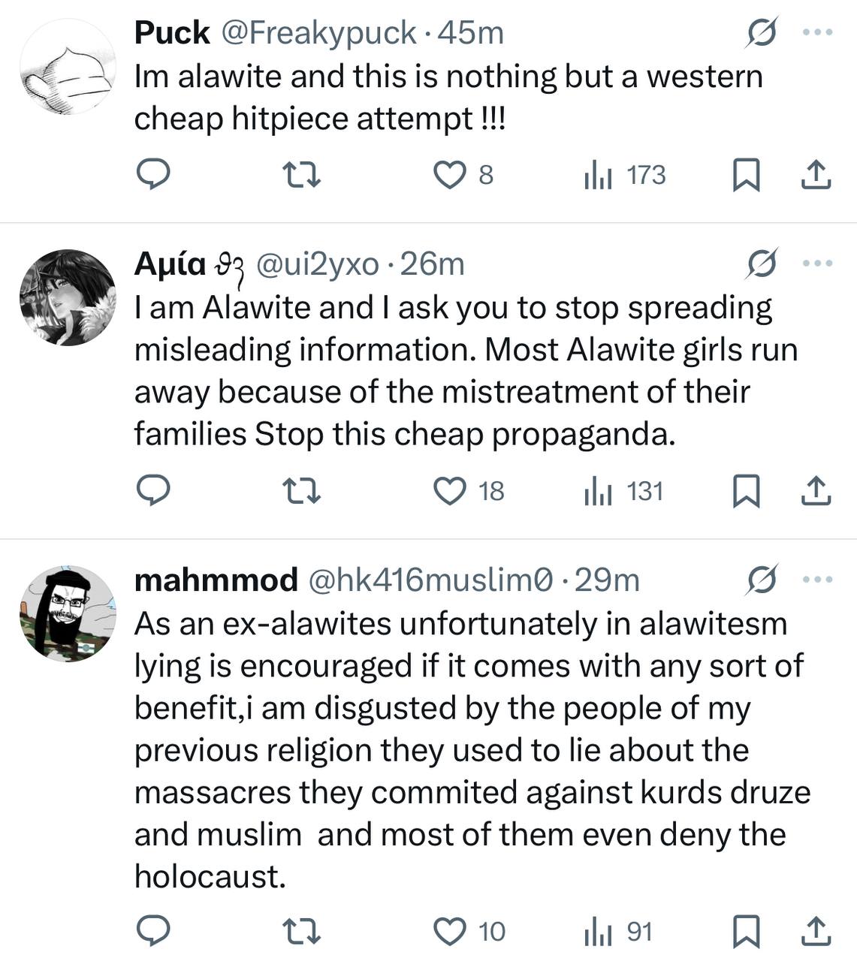This screenshot has width=857, height=961.
Task: Share Puck's tweet
Action: (x=816, y=176)
